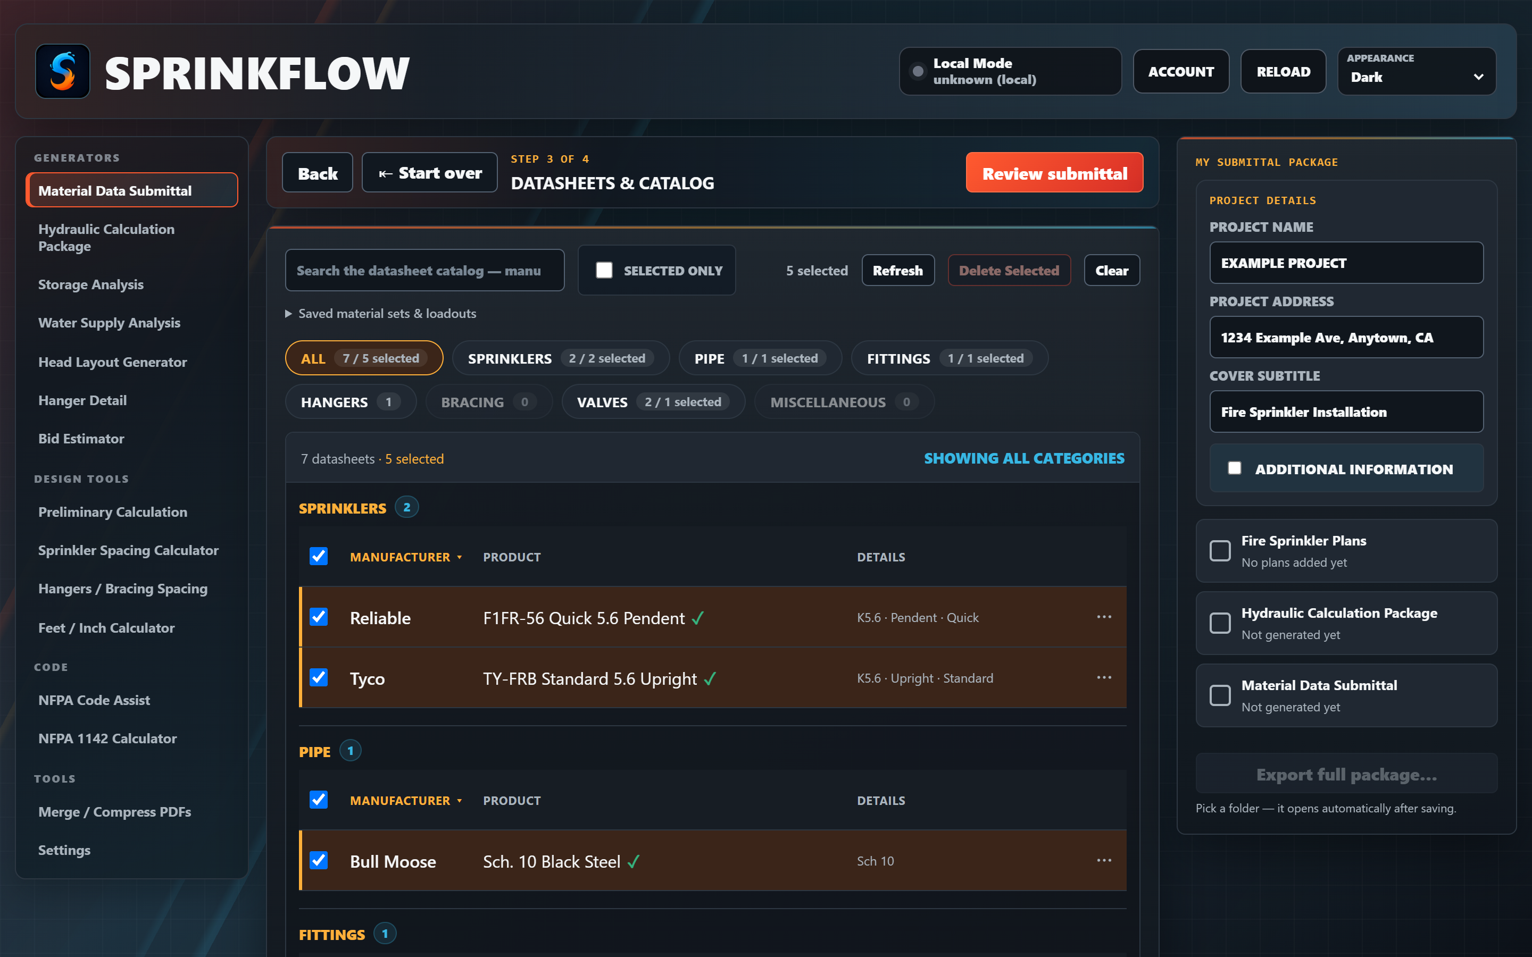Open Sprinkler Spacing Calculator
The height and width of the screenshot is (957, 1532).
(132, 551)
